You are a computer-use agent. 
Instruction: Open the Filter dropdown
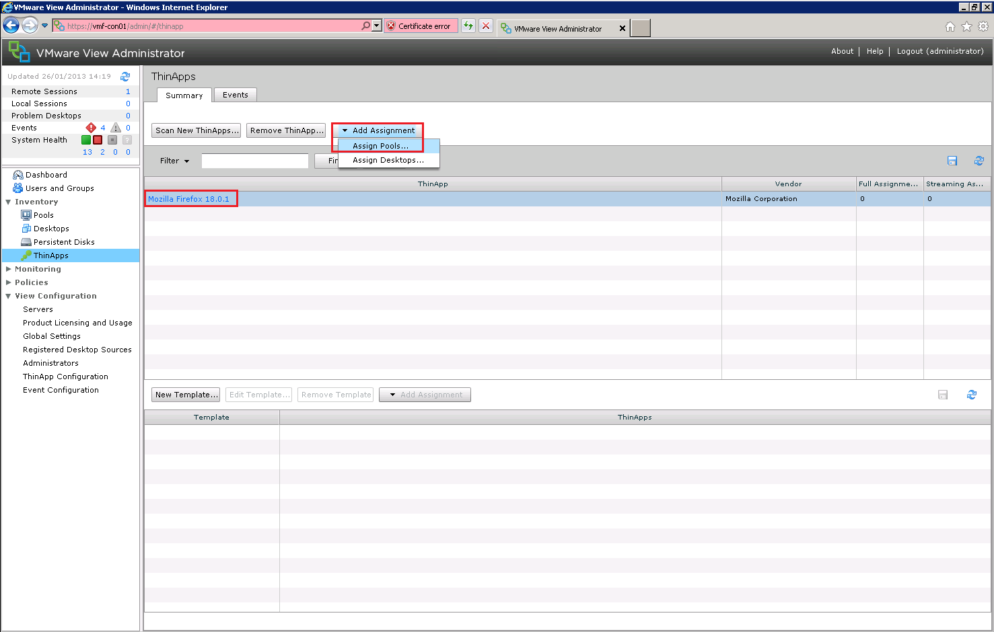(174, 161)
